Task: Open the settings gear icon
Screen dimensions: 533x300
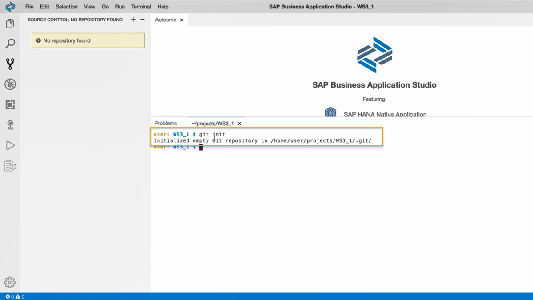Action: pyautogui.click(x=10, y=282)
